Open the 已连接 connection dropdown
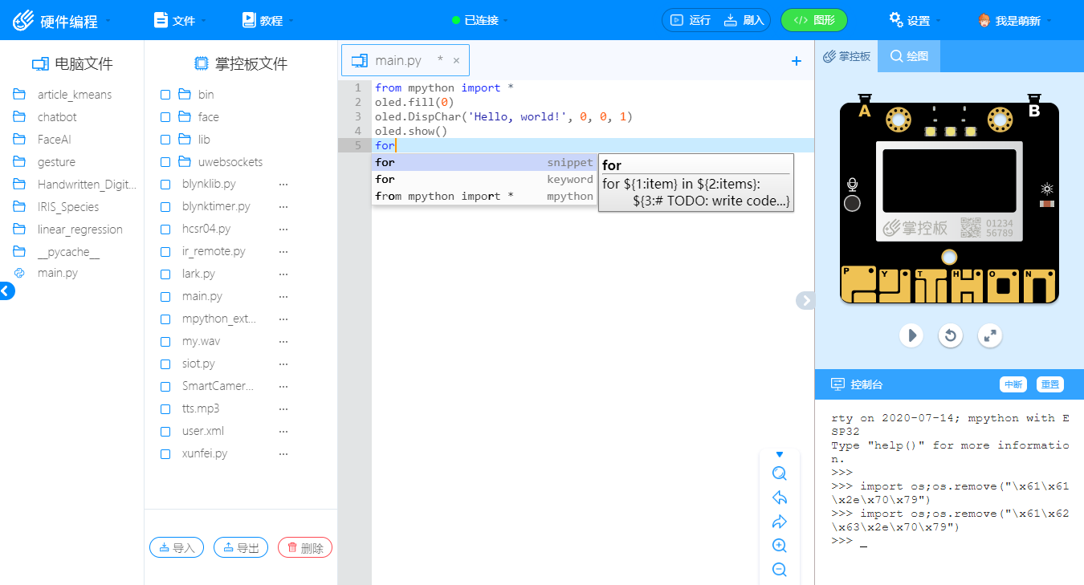This screenshot has height=585, width=1084. tap(480, 20)
